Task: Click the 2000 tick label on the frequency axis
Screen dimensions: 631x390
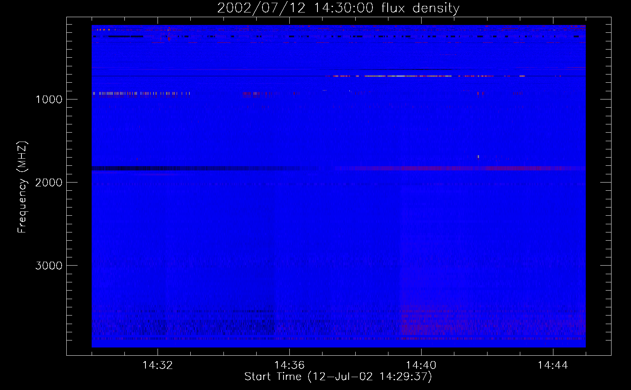Action: (x=49, y=183)
